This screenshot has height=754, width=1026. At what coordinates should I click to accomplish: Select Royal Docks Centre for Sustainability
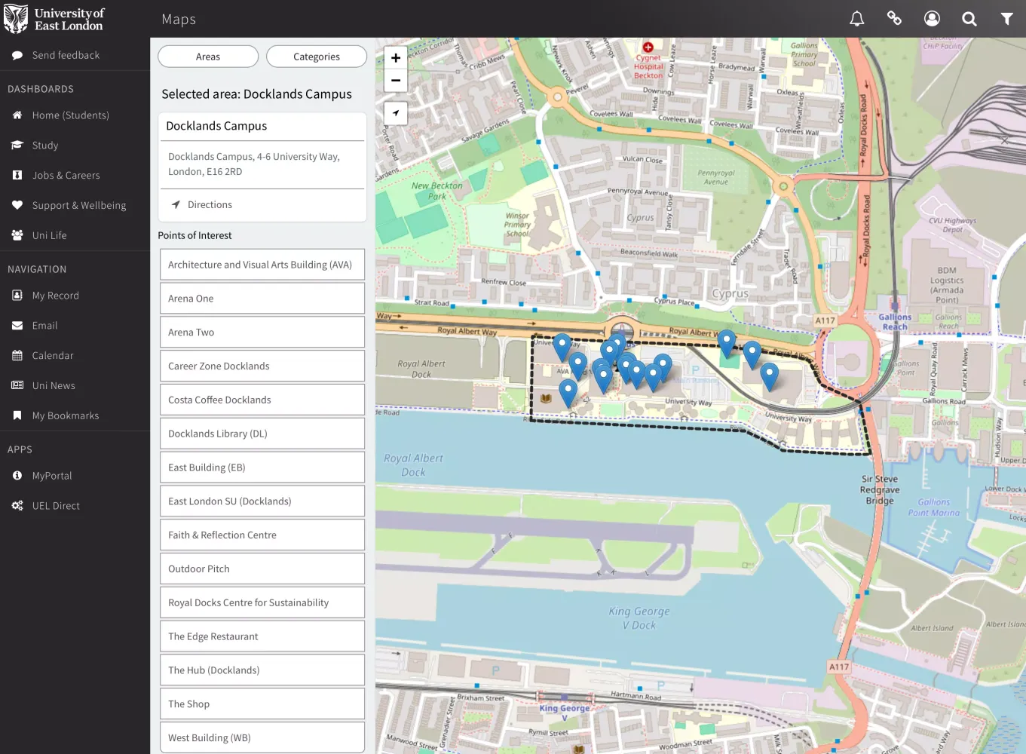click(x=262, y=602)
